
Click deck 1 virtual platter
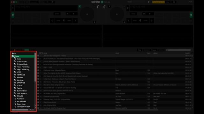[87, 14]
